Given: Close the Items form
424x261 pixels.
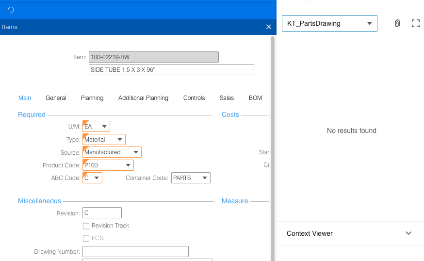Looking at the screenshot, I should 268,27.
